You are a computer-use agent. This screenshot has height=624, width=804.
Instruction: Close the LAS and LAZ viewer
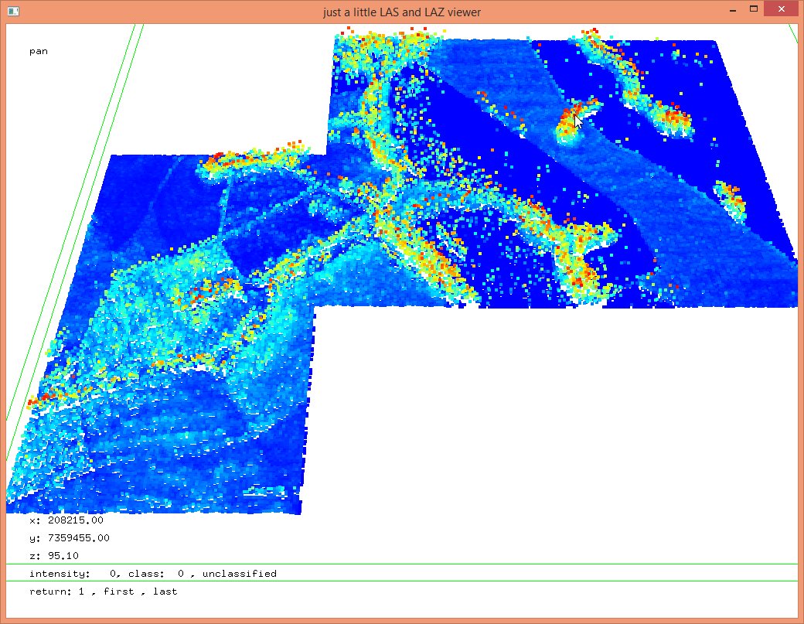coord(782,10)
